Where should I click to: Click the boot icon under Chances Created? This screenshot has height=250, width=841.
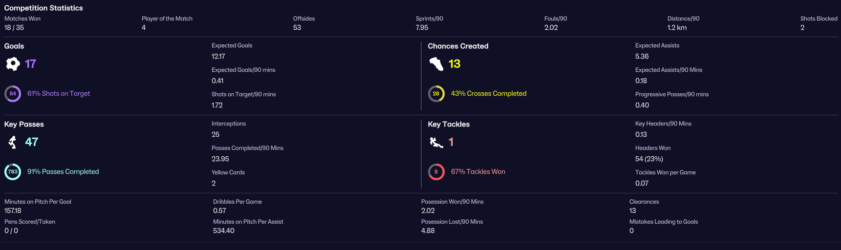pyautogui.click(x=436, y=64)
